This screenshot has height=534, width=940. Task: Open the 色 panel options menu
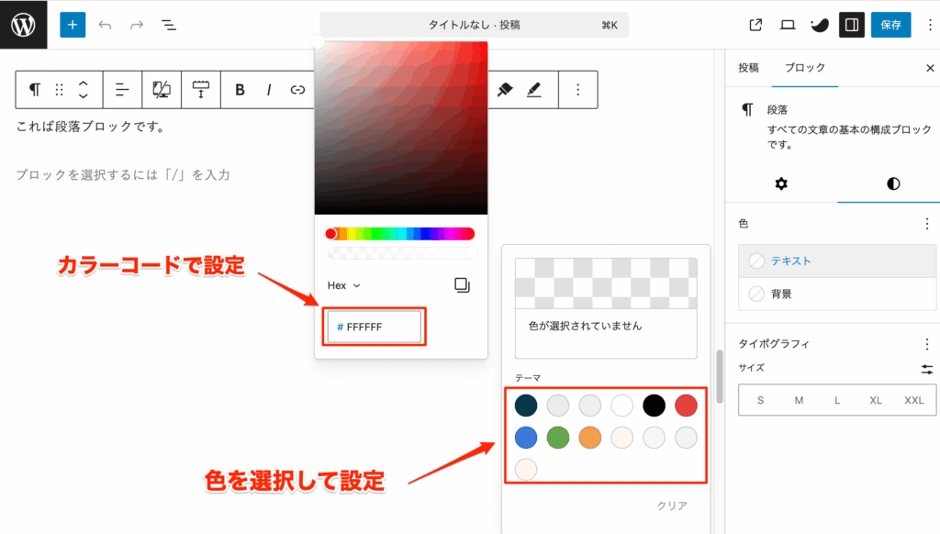tap(928, 223)
